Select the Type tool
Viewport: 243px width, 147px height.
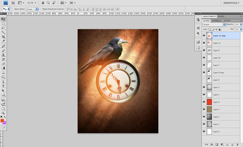coord(3,86)
